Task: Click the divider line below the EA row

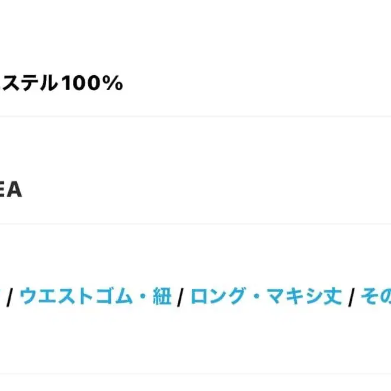Action: point(195,224)
